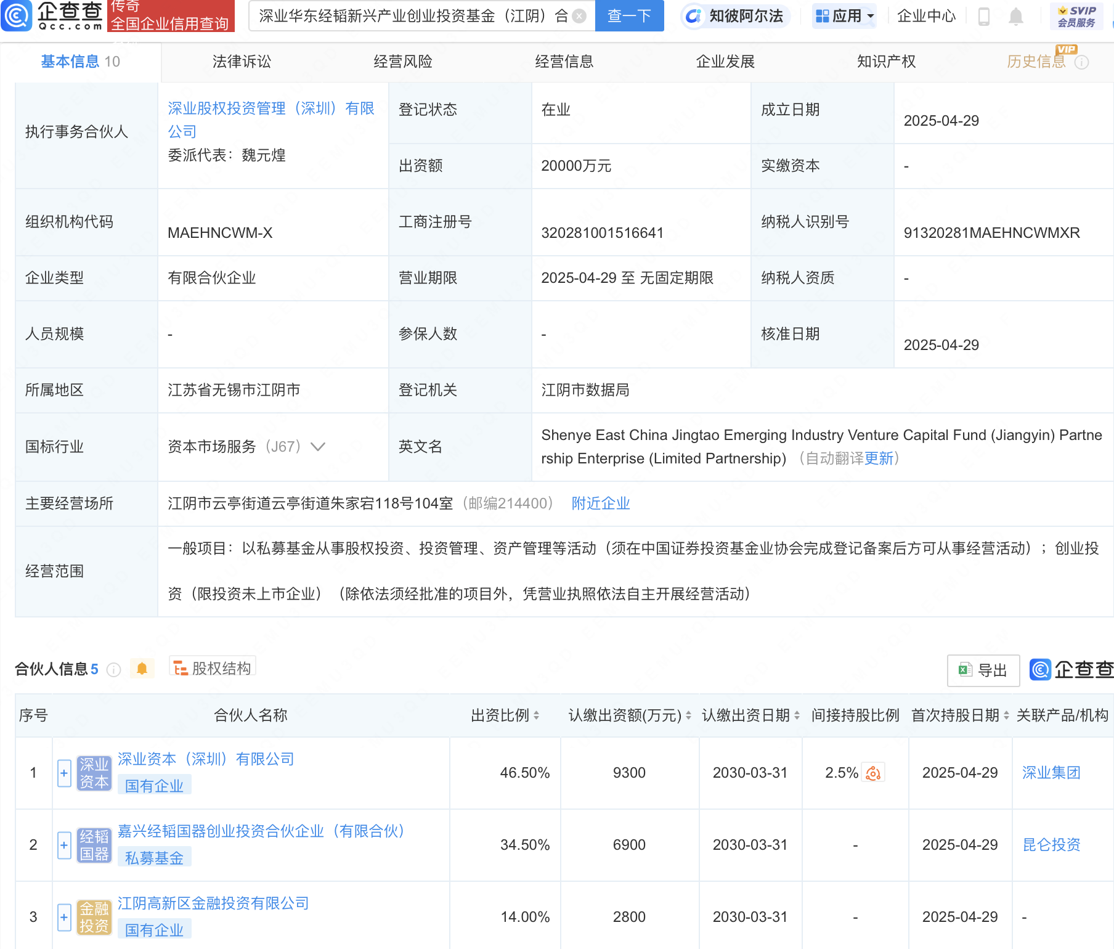This screenshot has width=1114, height=949.
Task: Switch to the 企业发展 tab
Action: tap(725, 62)
